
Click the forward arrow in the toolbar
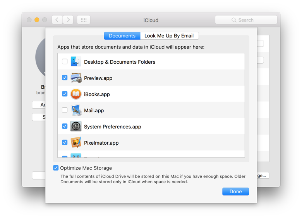click(68, 20)
